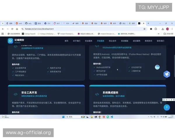The image size is (175, 140).
Task: Open the 关于我们 nav item
Action: pos(76,41)
